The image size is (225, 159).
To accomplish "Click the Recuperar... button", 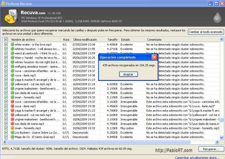I will coord(211,149).
